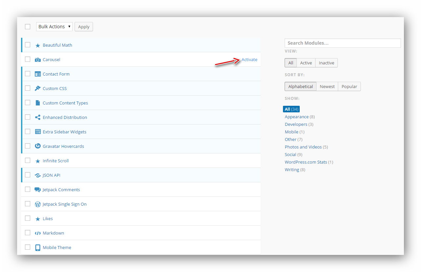This screenshot has width=421, height=272.
Task: Click the hammer icon beside Custom CSS
Action: tap(38, 88)
